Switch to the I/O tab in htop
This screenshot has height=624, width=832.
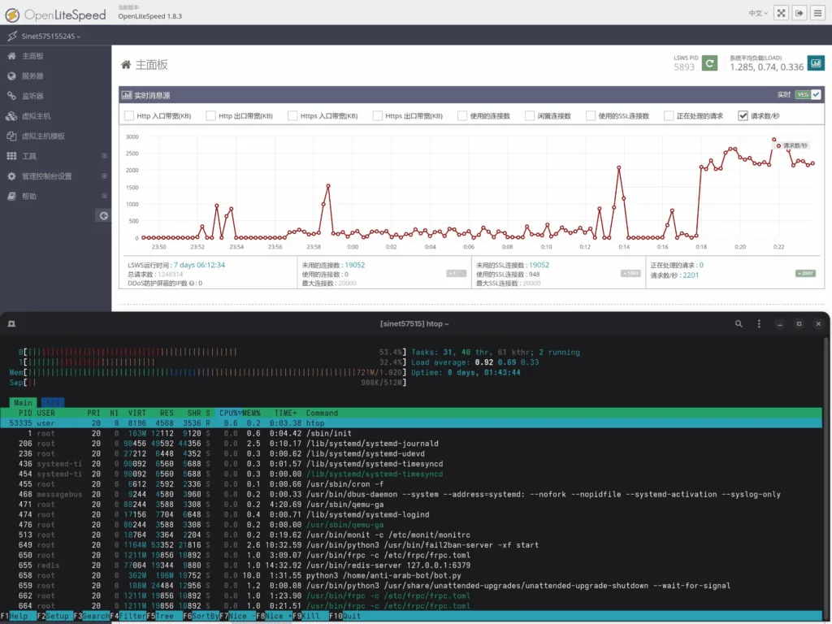click(x=53, y=402)
